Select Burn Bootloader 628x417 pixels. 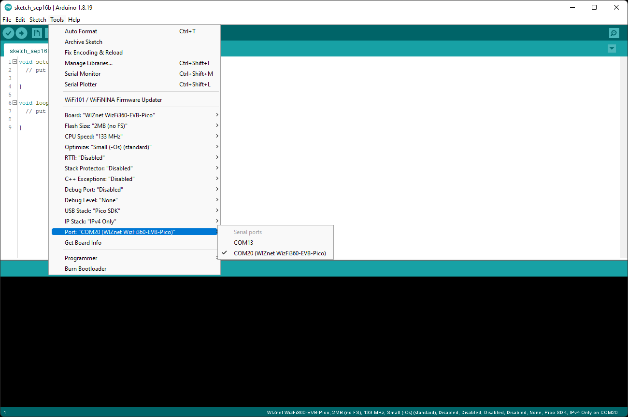[135, 269]
